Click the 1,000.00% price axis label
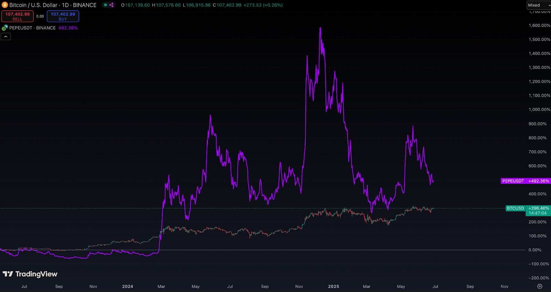The height and width of the screenshot is (292, 551). pyautogui.click(x=539, y=109)
